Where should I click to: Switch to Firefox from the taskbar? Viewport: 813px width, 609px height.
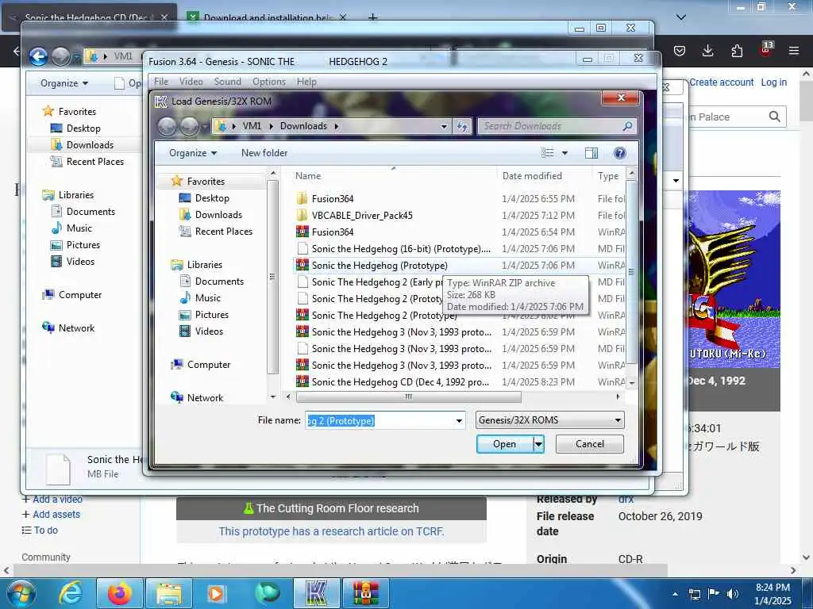point(119,593)
